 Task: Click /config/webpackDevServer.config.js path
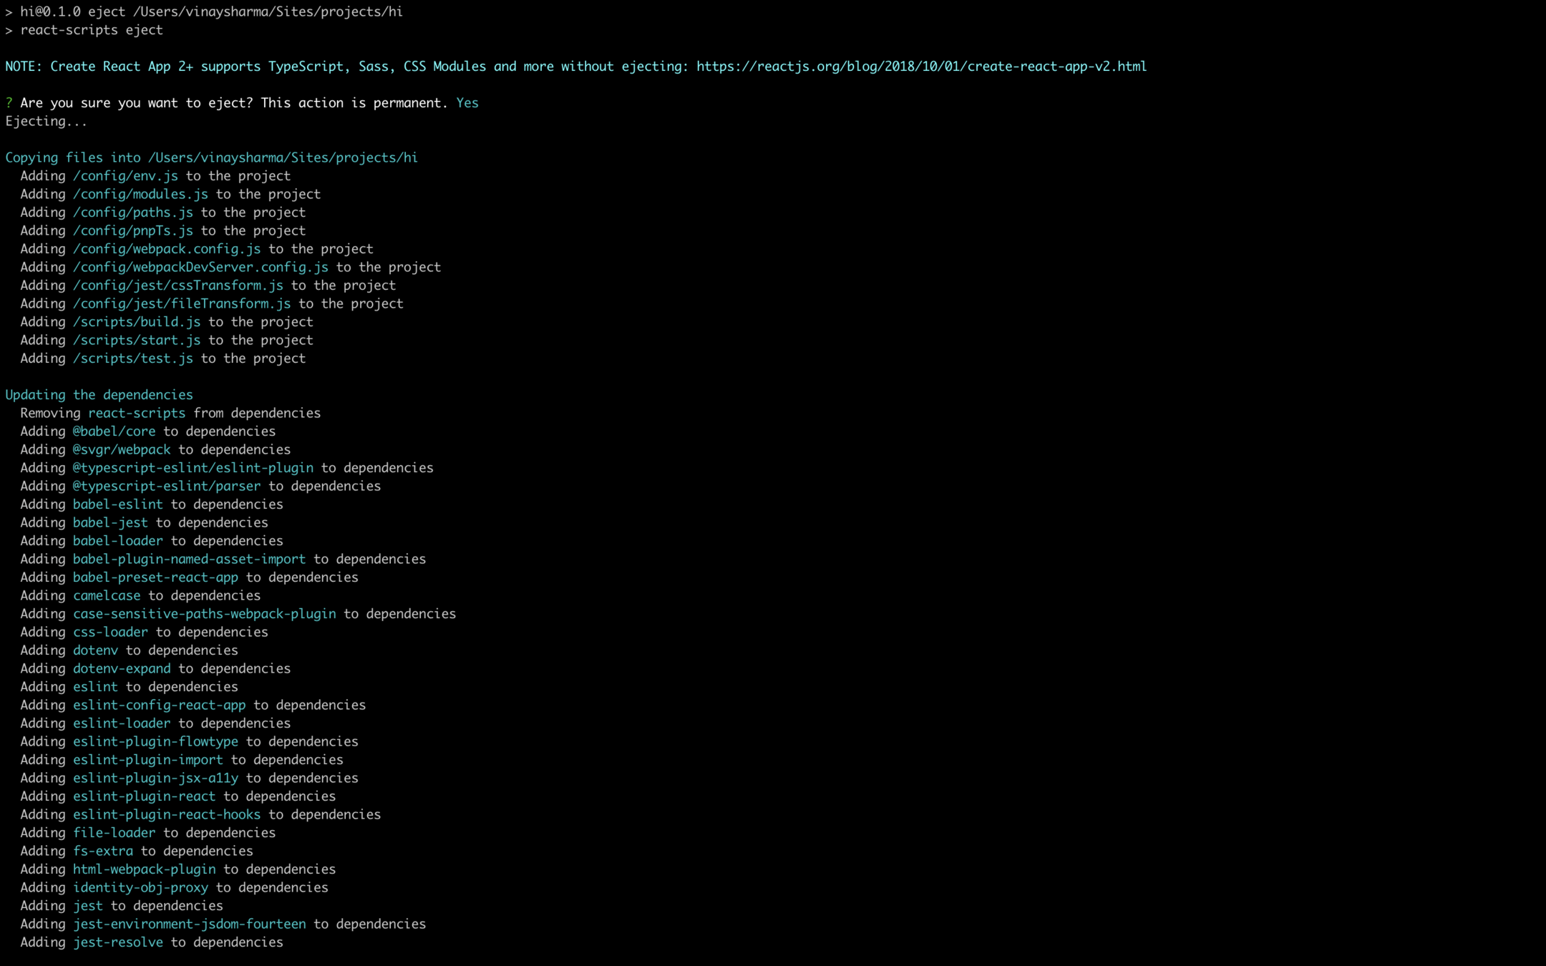coord(200,267)
